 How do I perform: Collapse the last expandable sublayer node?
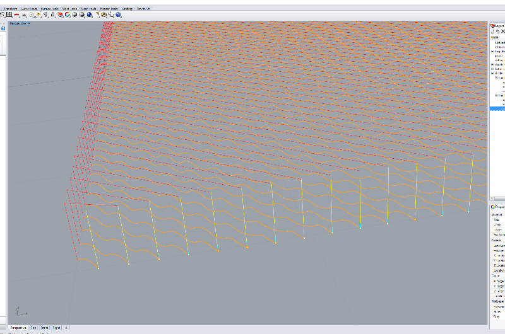click(x=496, y=95)
